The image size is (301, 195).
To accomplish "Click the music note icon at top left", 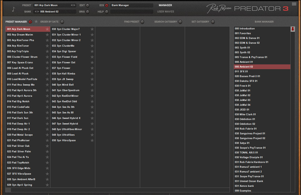I will click(x=13, y=9).
